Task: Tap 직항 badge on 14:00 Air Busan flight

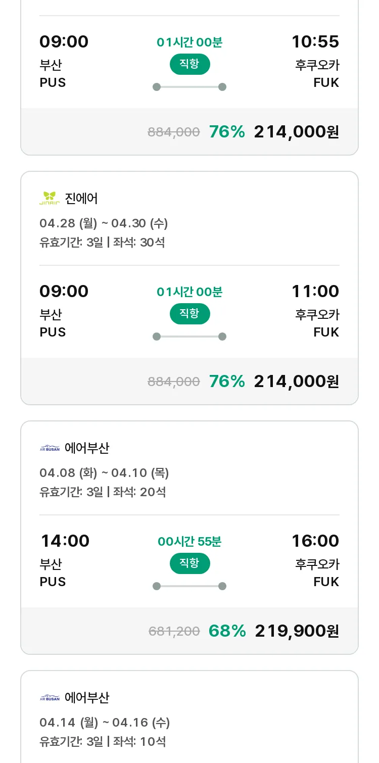Action: point(189,563)
